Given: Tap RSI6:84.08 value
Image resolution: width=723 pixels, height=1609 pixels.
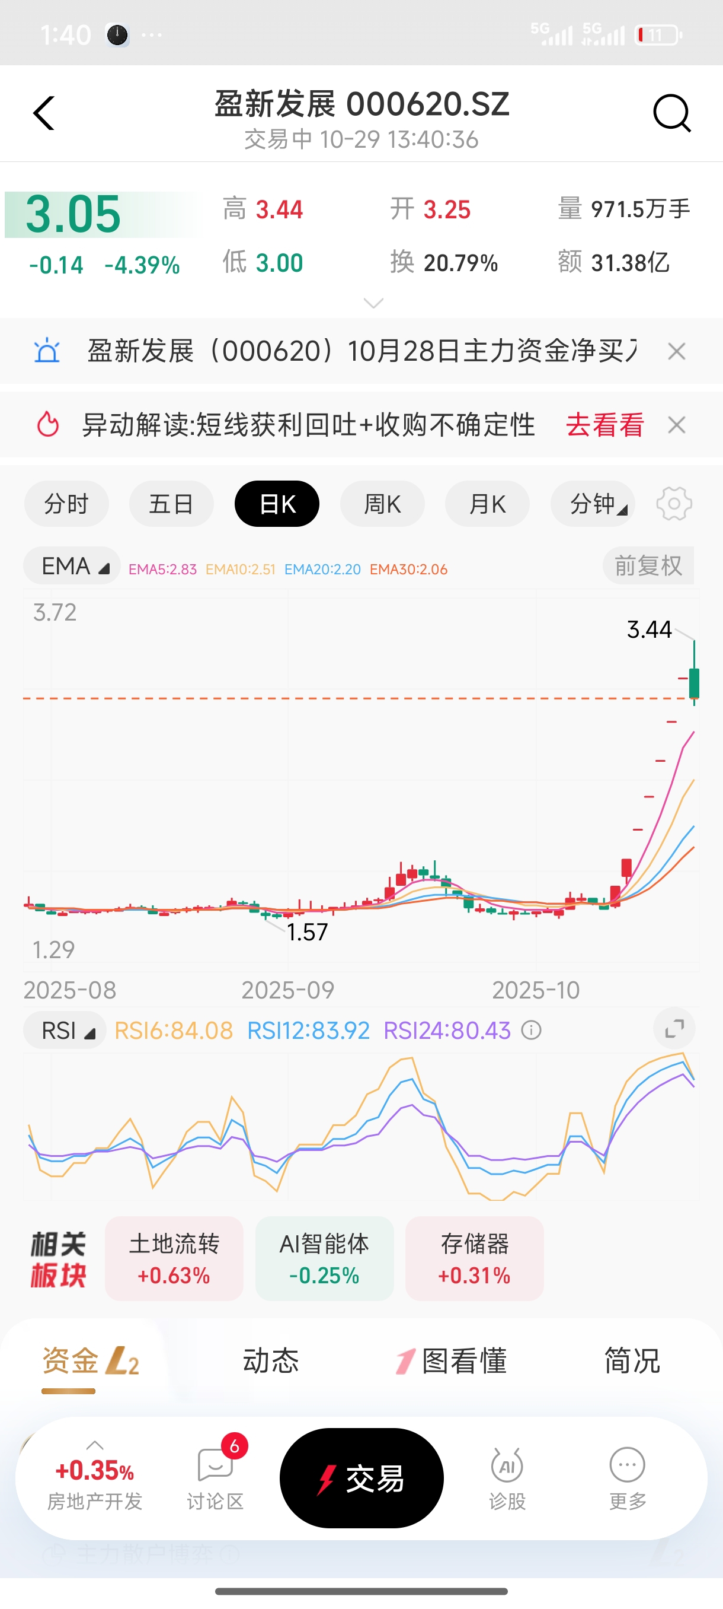Looking at the screenshot, I should [174, 1030].
